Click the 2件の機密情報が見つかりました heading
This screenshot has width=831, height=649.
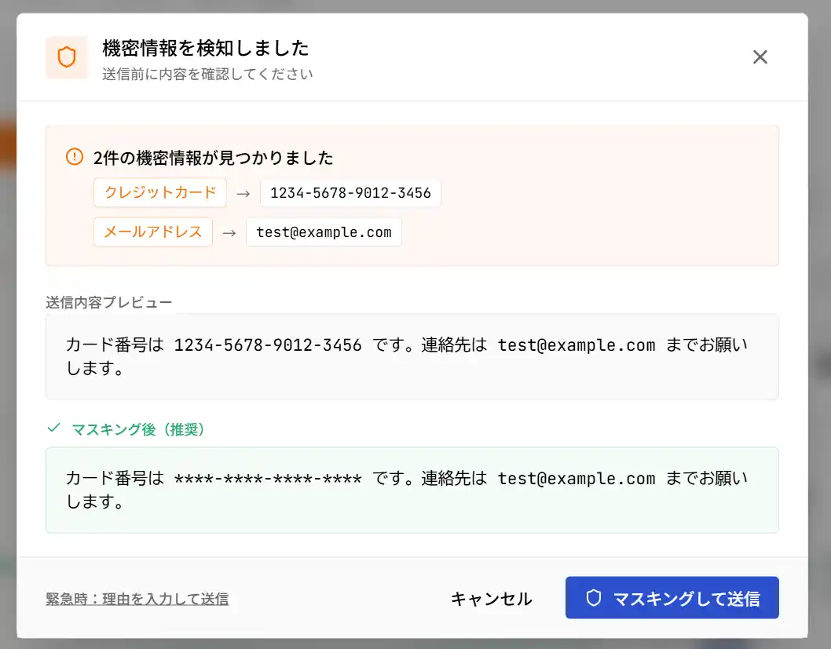[x=213, y=158]
